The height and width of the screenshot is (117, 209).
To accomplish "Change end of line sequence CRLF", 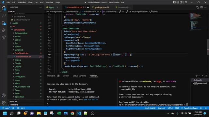I will pos(177,108).
